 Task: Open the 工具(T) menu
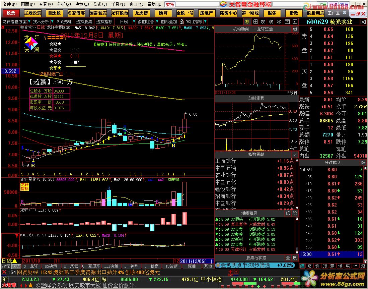click(x=118, y=4)
